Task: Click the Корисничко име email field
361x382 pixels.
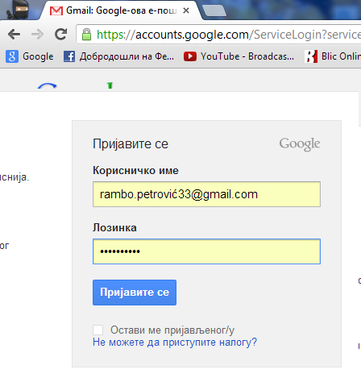Action: 206,194
